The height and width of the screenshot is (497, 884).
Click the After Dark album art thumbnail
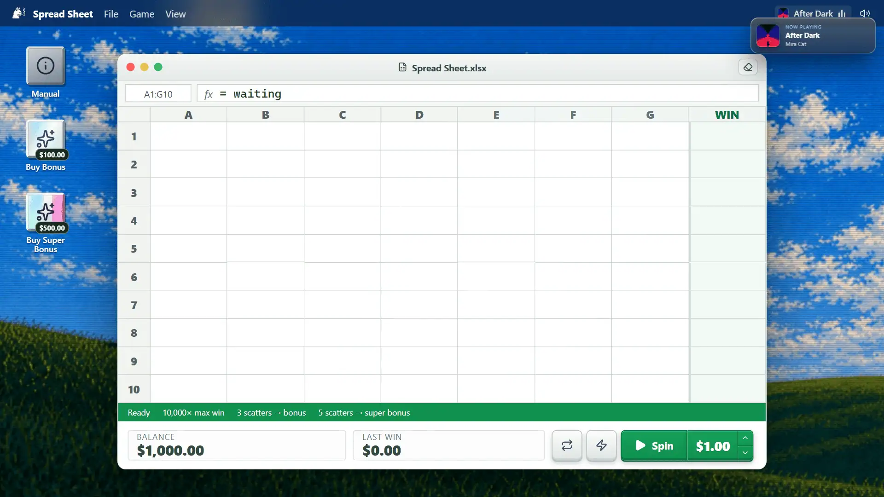point(768,35)
